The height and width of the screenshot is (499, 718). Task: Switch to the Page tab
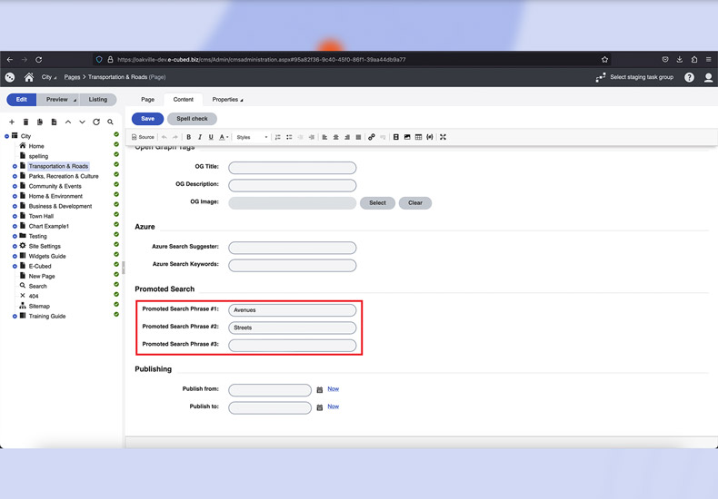point(147,100)
